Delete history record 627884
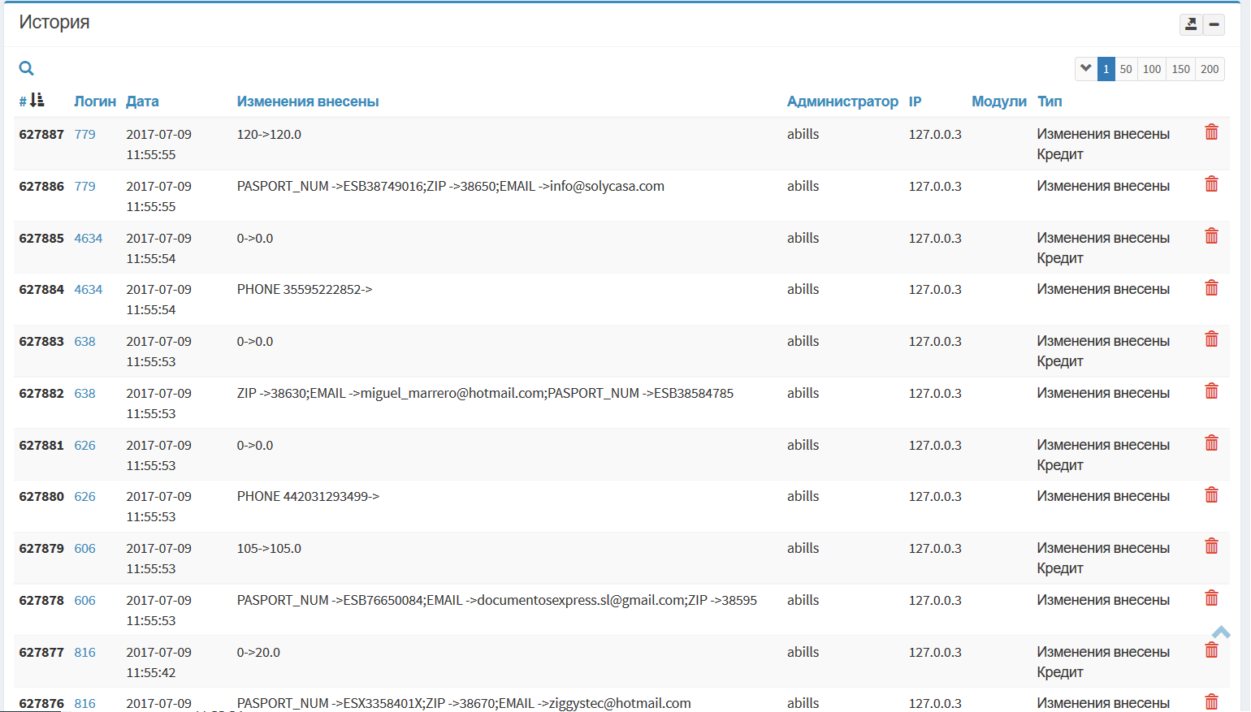 click(x=1211, y=287)
